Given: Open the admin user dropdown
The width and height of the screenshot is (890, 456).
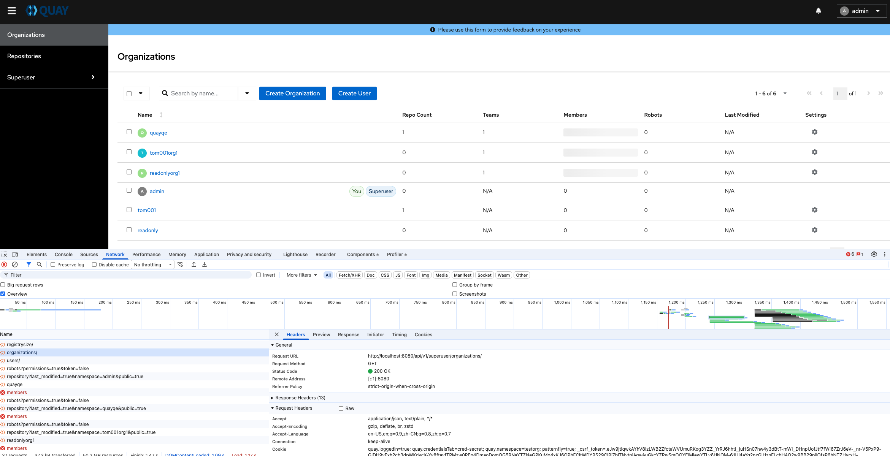Looking at the screenshot, I should [861, 11].
